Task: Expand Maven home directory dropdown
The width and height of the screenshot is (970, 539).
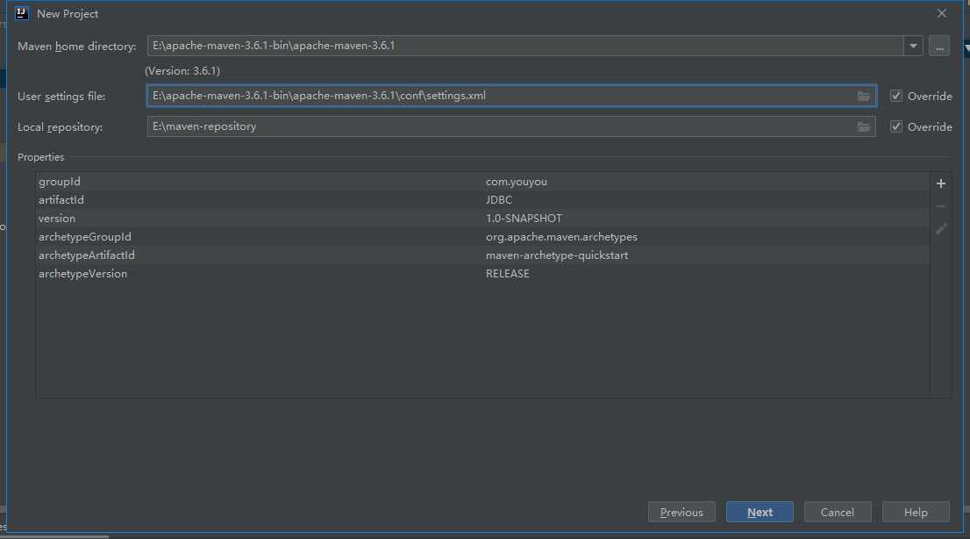Action: pyautogui.click(x=913, y=46)
